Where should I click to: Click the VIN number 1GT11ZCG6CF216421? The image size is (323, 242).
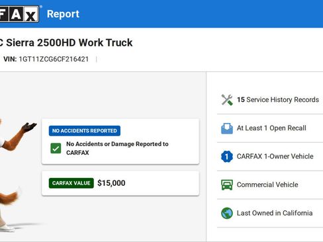(54, 59)
